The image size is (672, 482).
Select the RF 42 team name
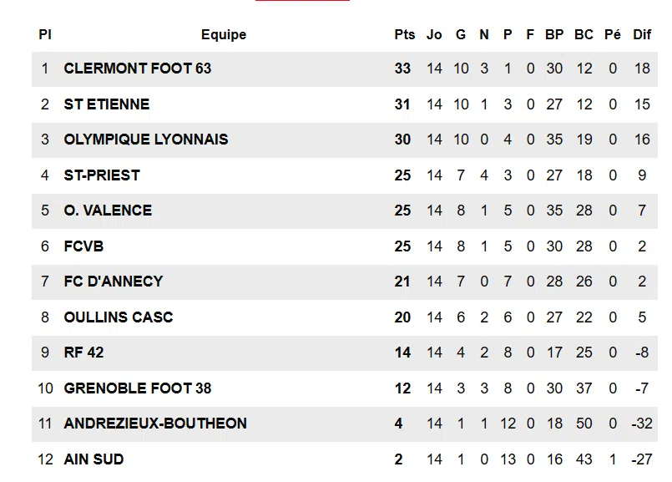(83, 353)
